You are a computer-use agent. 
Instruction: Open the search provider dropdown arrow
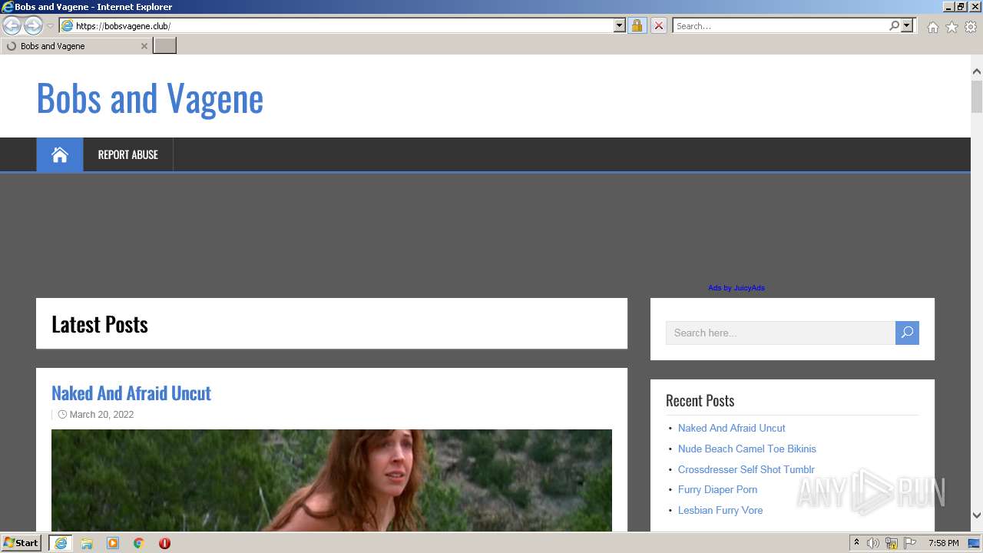[x=907, y=25]
